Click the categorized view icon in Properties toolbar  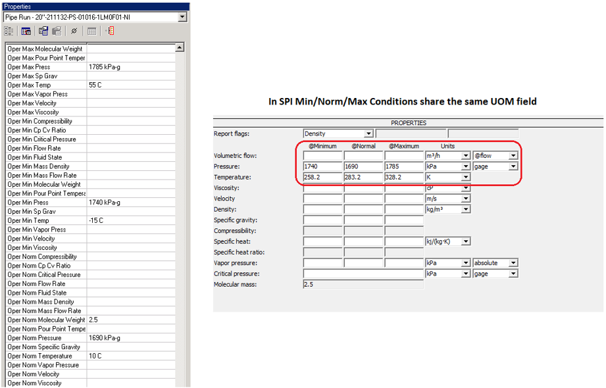(x=9, y=31)
